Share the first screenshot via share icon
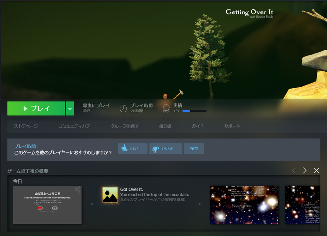The width and height of the screenshot is (327, 236). (x=77, y=189)
